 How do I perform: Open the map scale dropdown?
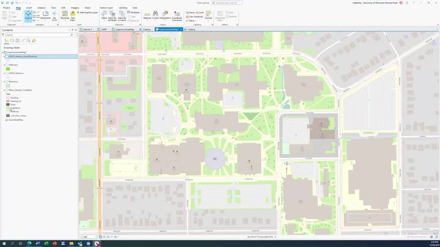point(96,237)
